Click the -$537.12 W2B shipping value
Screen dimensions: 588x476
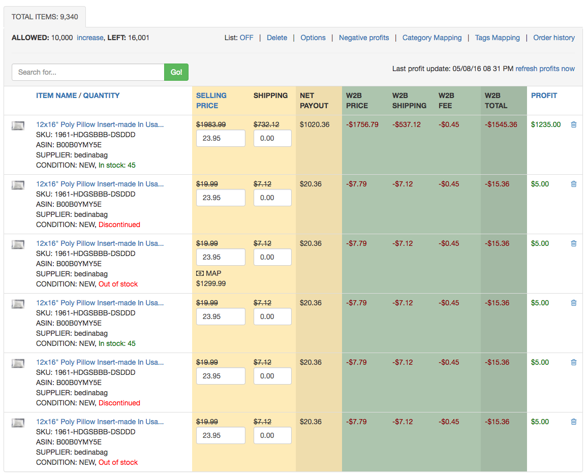tap(407, 124)
